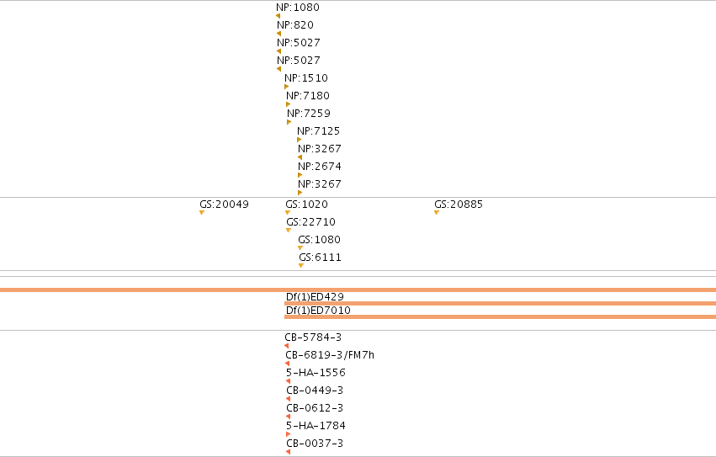Click the NP:1510 insertion label
Image resolution: width=716 pixels, height=457 pixels.
(306, 78)
